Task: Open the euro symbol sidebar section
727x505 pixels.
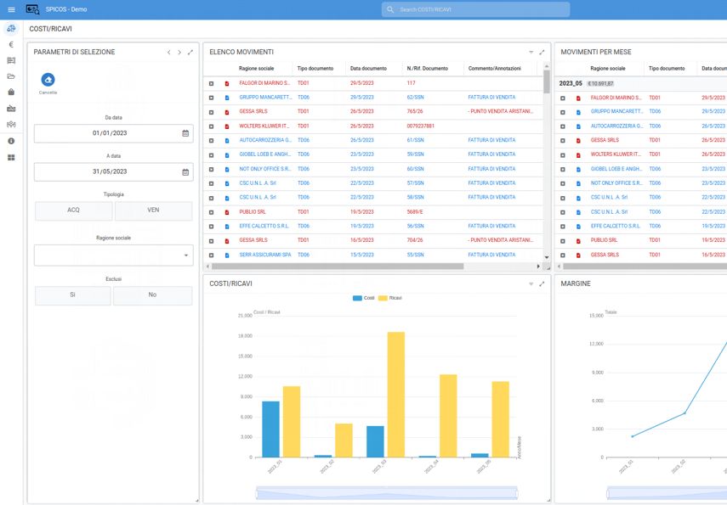Action: [11, 44]
